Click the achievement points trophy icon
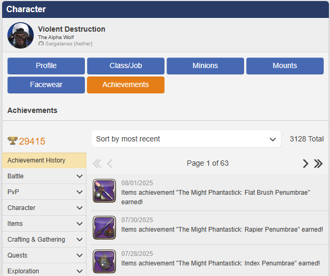The height and width of the screenshot is (276, 330). coord(13,141)
